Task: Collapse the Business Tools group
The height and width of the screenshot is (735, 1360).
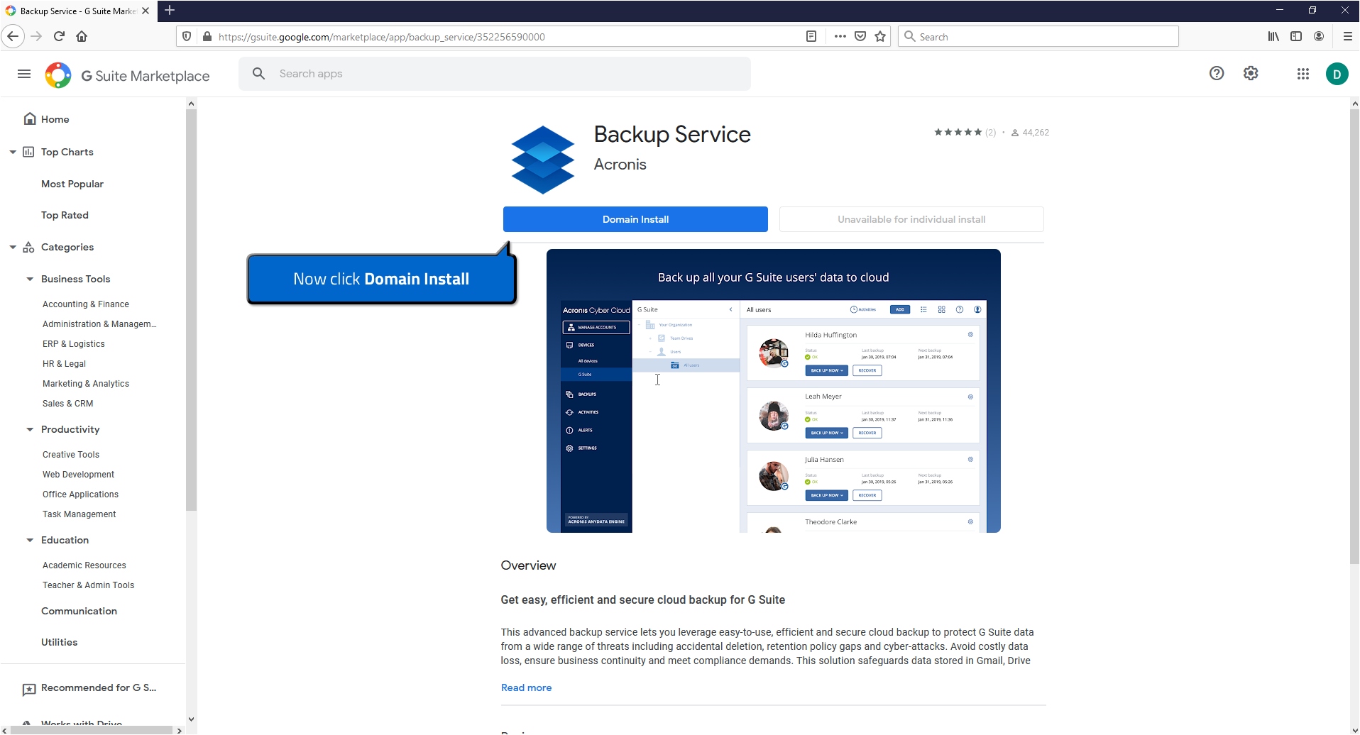Action: [x=30, y=279]
